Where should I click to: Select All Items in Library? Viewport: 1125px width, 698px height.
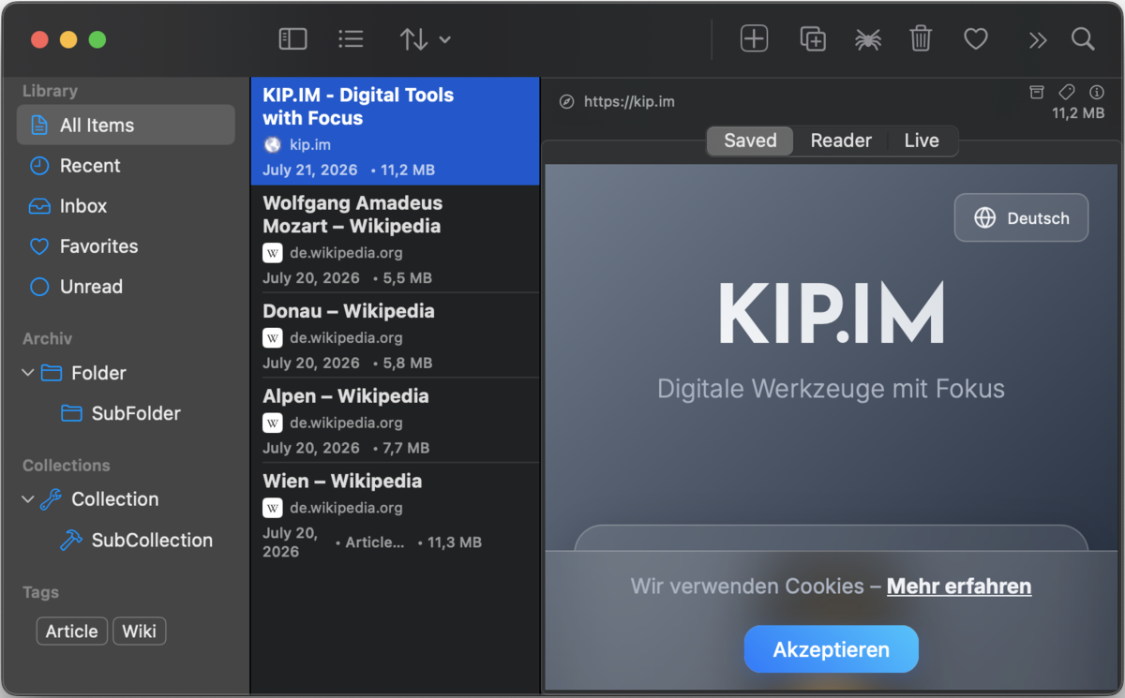pos(126,125)
